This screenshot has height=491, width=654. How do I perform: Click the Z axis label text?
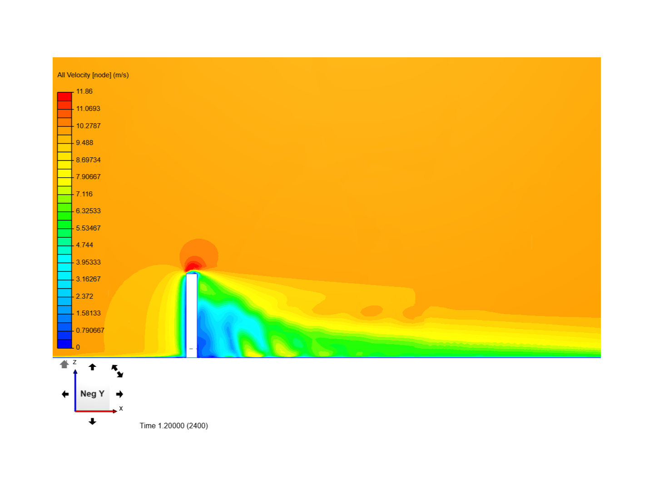74,363
